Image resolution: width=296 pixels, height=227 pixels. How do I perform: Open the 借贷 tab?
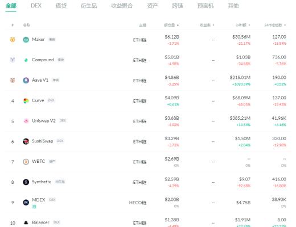pyautogui.click(x=61, y=6)
